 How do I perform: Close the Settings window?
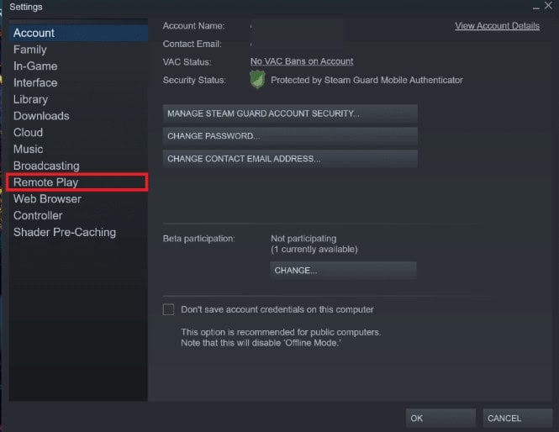(x=548, y=5)
